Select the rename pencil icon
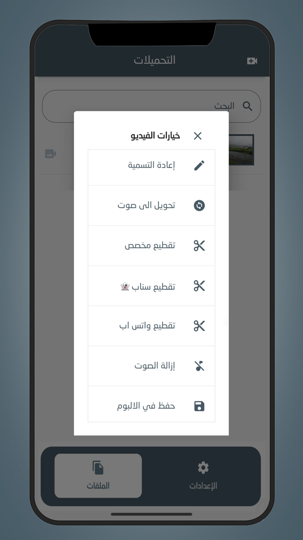The height and width of the screenshot is (540, 303). click(x=199, y=165)
